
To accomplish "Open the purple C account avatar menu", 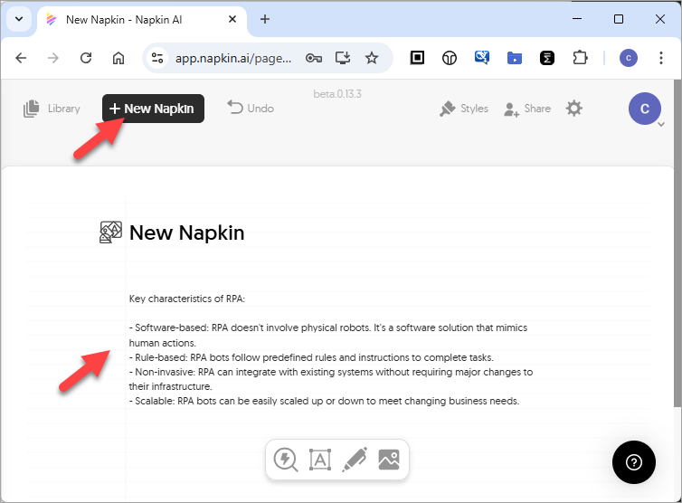I will 645,109.
